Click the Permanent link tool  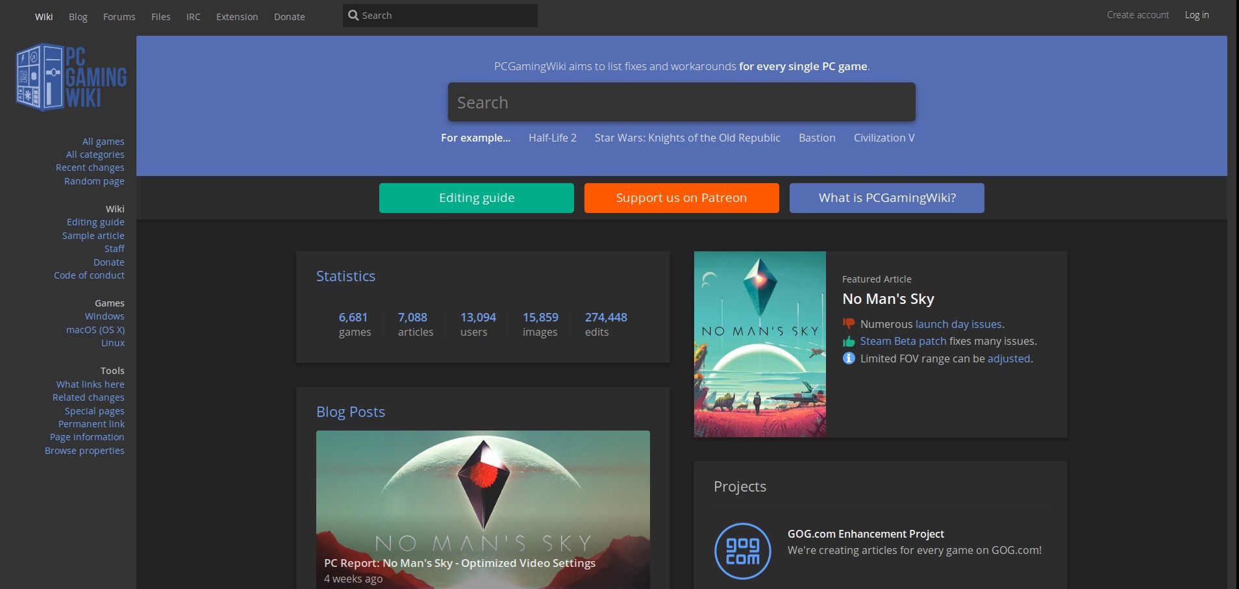pos(92,424)
